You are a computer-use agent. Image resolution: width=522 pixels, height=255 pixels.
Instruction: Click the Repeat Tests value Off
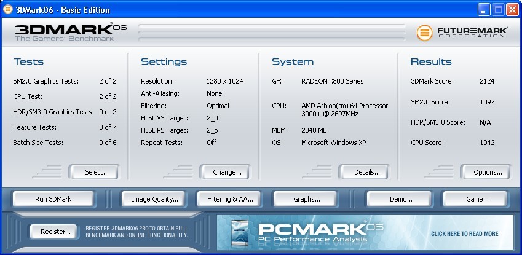coord(212,143)
